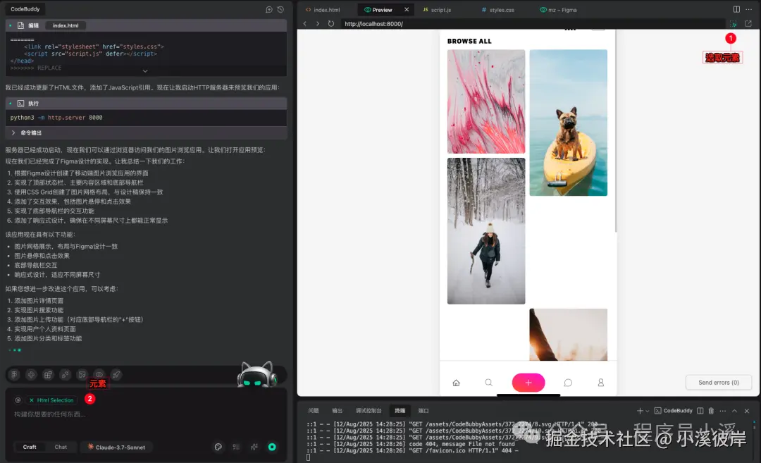Open the script.js tab
761x463 pixels.
[x=437, y=10]
